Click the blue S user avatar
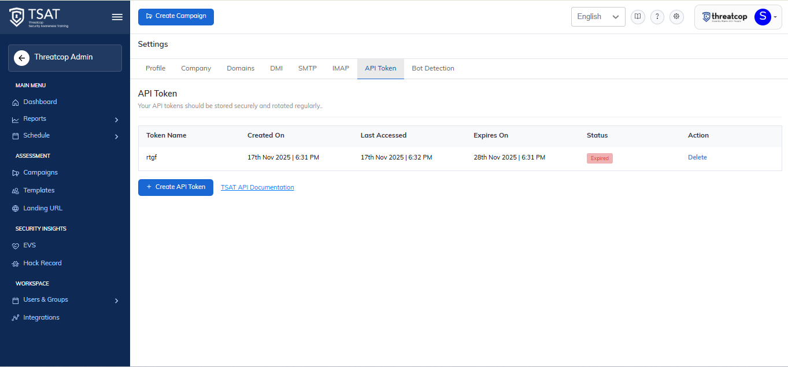Viewport: 788px width, 367px height. [763, 17]
